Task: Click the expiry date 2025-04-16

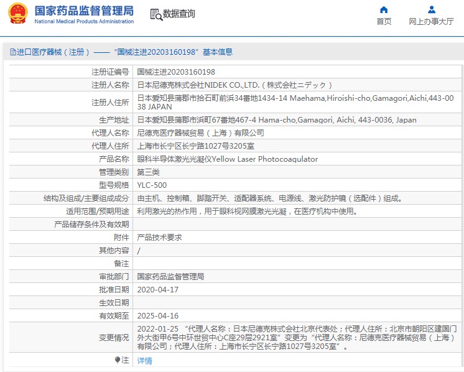Action: pyautogui.click(x=157, y=315)
